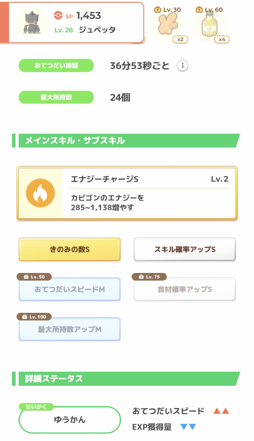Tap the flame icon on the main skill card
The height and width of the screenshot is (441, 254).
pos(40,193)
